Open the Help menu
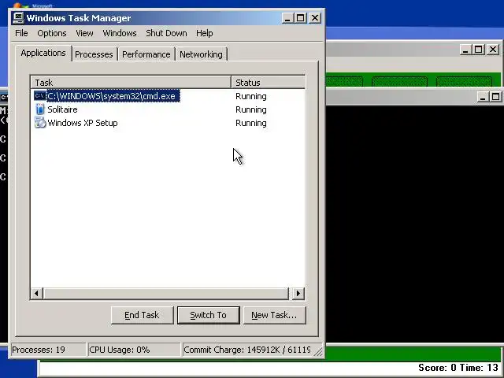 [x=205, y=33]
